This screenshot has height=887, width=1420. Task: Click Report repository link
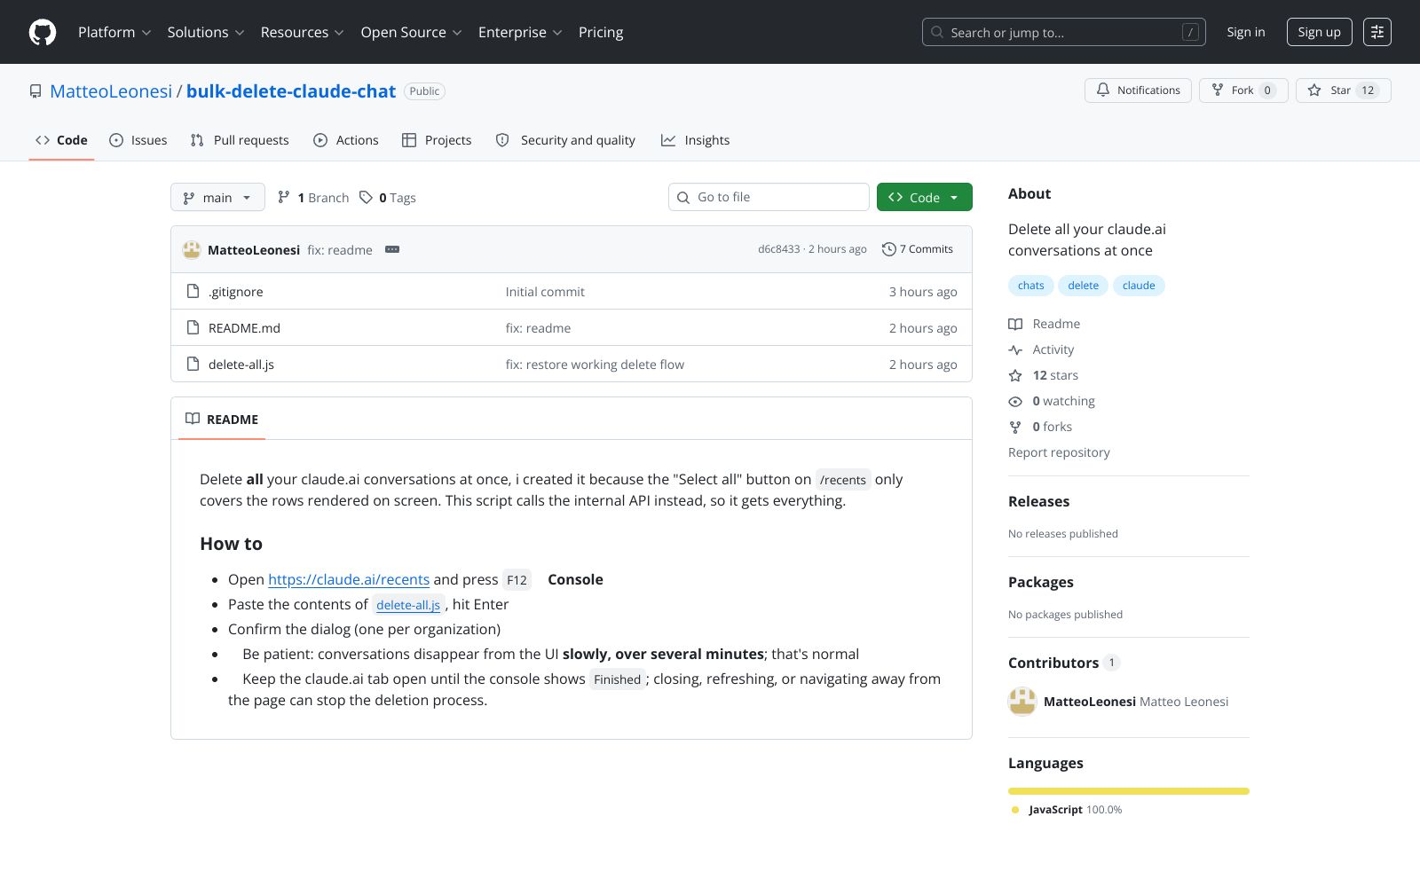(x=1059, y=452)
